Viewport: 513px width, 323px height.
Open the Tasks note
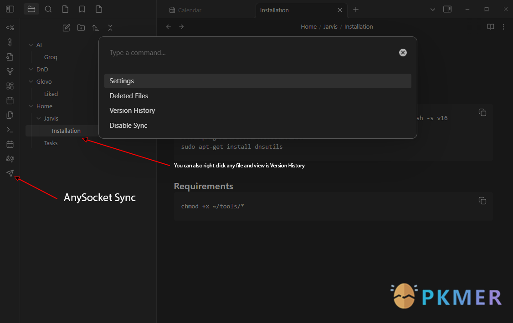51,143
